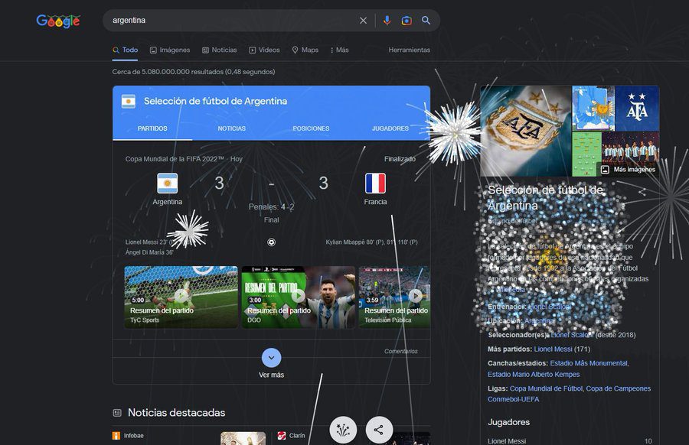Click Kylian Mbappé goals text
This screenshot has width=689, height=445.
point(371,242)
